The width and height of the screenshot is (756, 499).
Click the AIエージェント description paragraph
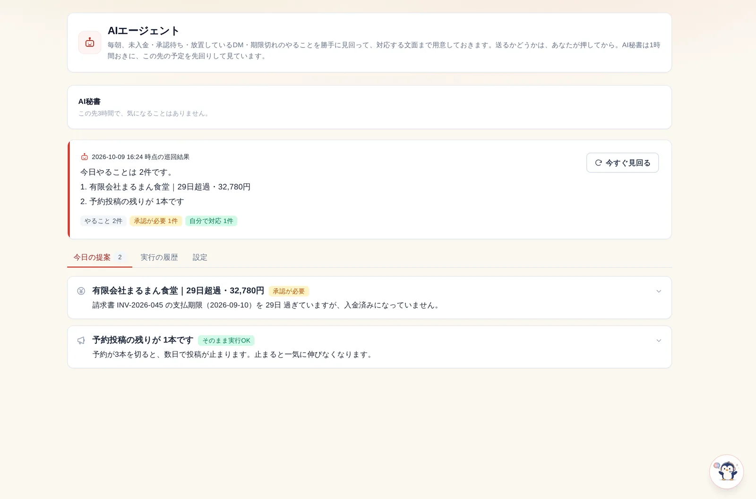(x=384, y=51)
